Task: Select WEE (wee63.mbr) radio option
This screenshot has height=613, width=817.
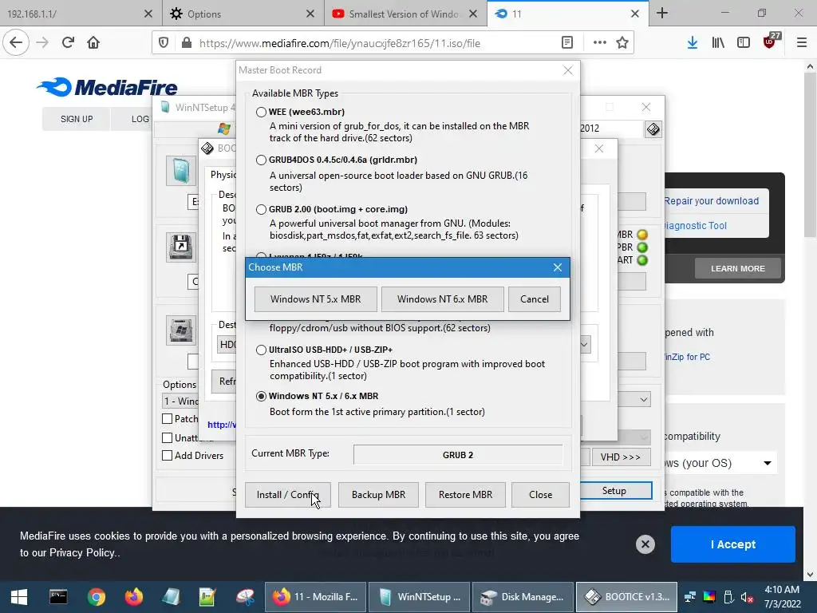Action: click(x=261, y=112)
